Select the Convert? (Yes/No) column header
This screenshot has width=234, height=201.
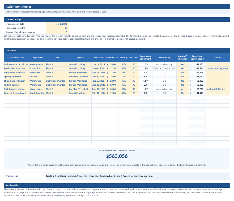point(182,57)
